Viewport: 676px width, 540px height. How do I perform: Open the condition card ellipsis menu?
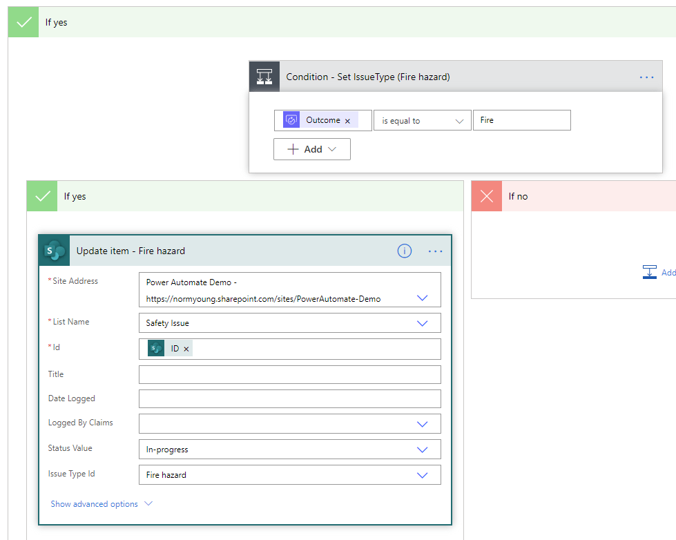click(x=646, y=77)
